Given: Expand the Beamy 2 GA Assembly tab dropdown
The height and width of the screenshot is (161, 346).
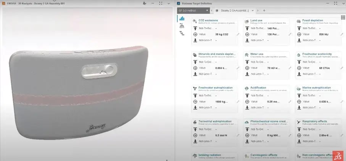Looking at the screenshot, I should tap(253, 11).
